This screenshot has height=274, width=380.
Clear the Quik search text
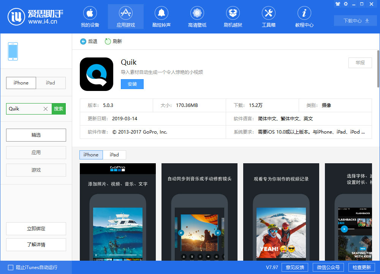coord(46,109)
